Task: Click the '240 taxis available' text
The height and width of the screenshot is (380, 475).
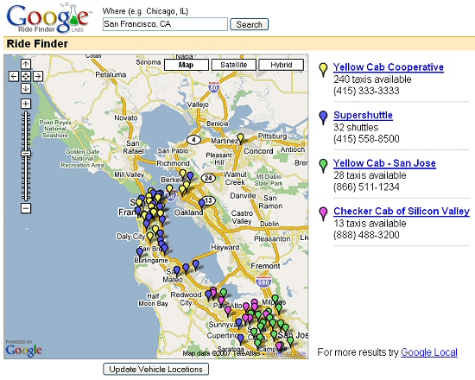Action: (x=372, y=79)
